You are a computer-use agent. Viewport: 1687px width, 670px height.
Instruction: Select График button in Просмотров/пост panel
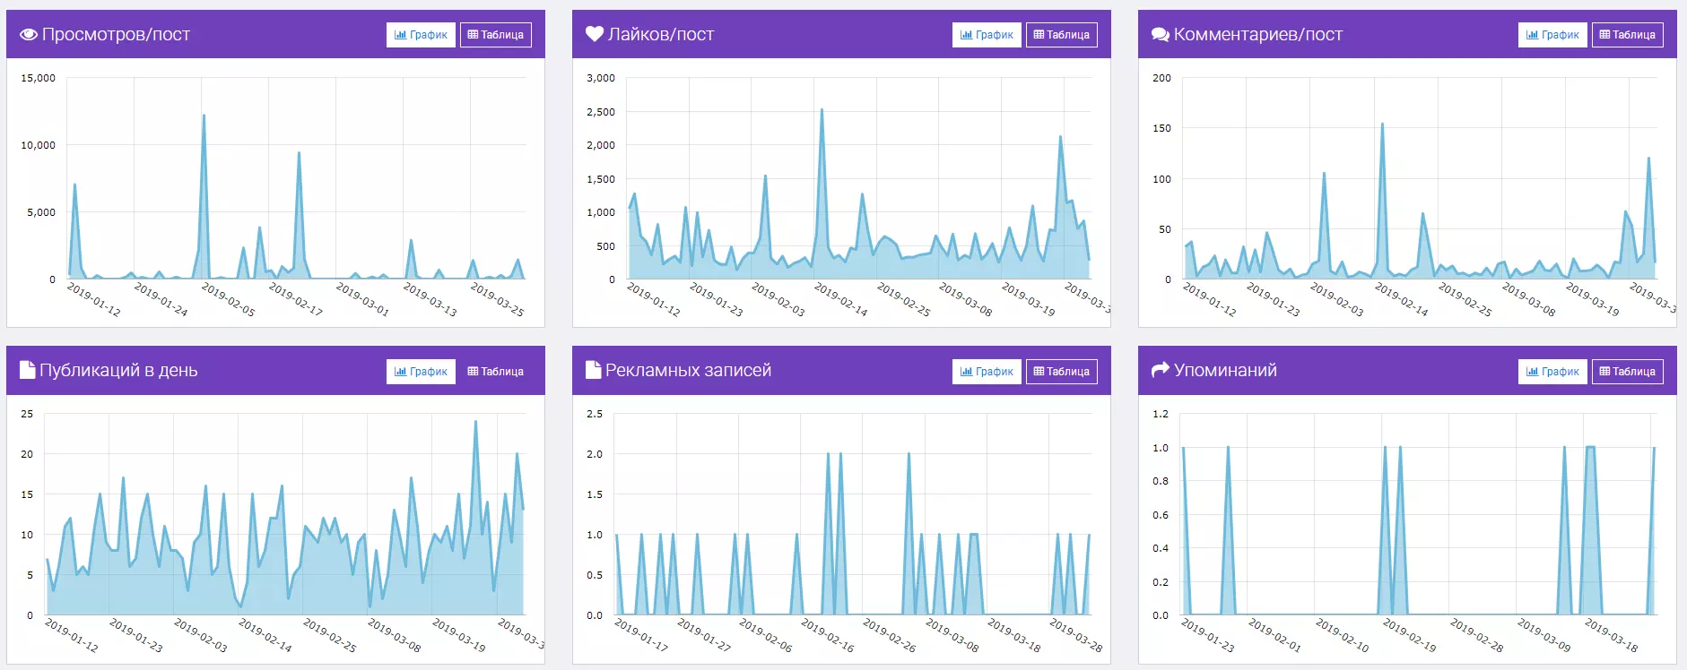coord(422,35)
